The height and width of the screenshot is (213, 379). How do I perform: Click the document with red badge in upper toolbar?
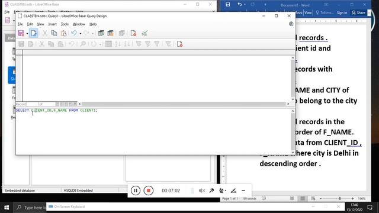click(x=133, y=33)
